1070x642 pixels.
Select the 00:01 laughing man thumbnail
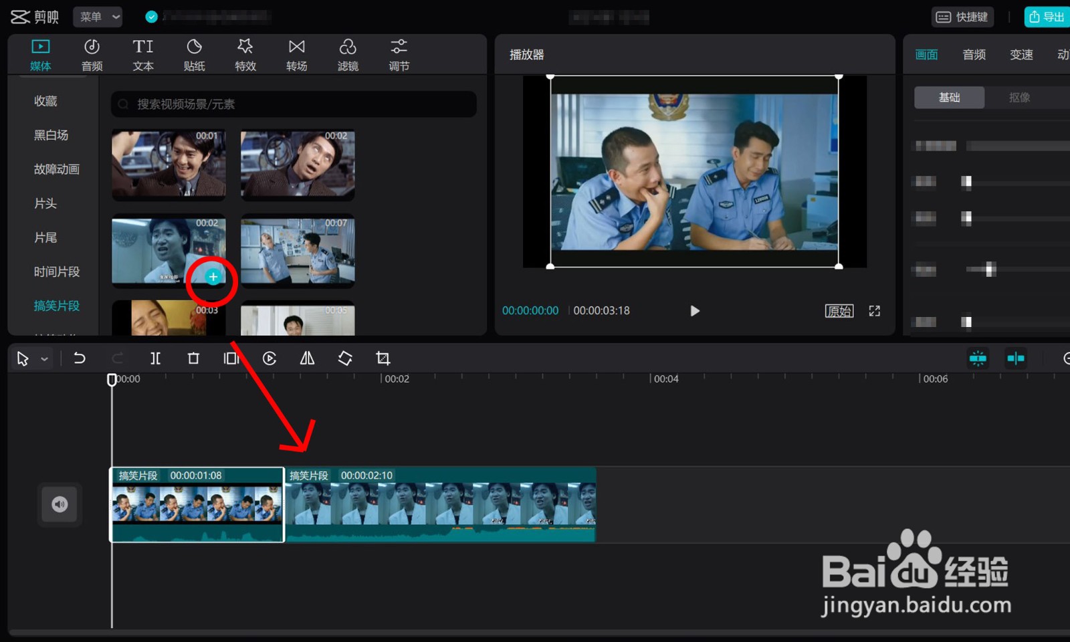tap(169, 165)
